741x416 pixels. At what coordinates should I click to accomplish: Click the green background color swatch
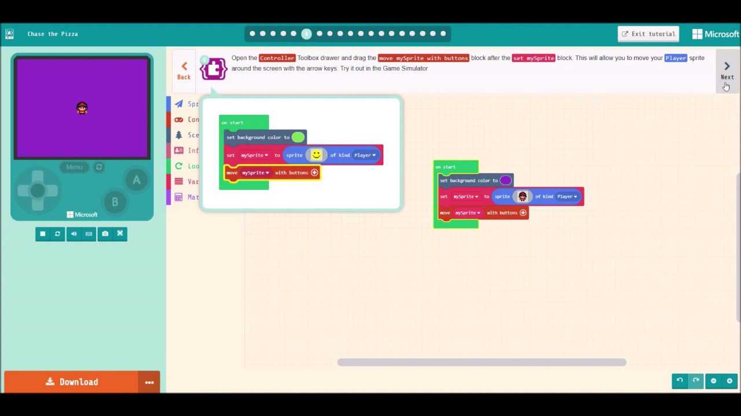pos(298,137)
